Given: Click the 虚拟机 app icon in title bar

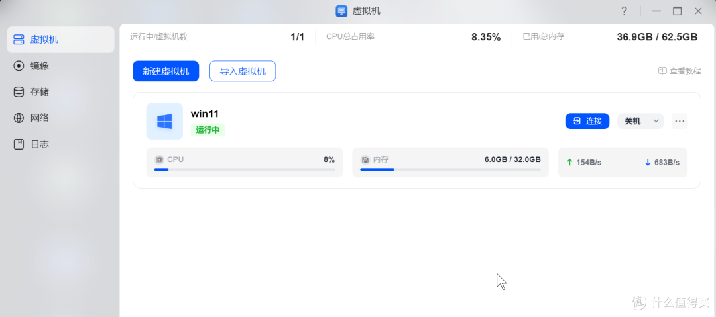Looking at the screenshot, I should [x=341, y=11].
